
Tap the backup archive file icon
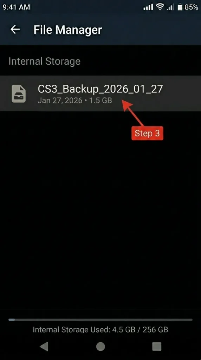click(x=19, y=94)
